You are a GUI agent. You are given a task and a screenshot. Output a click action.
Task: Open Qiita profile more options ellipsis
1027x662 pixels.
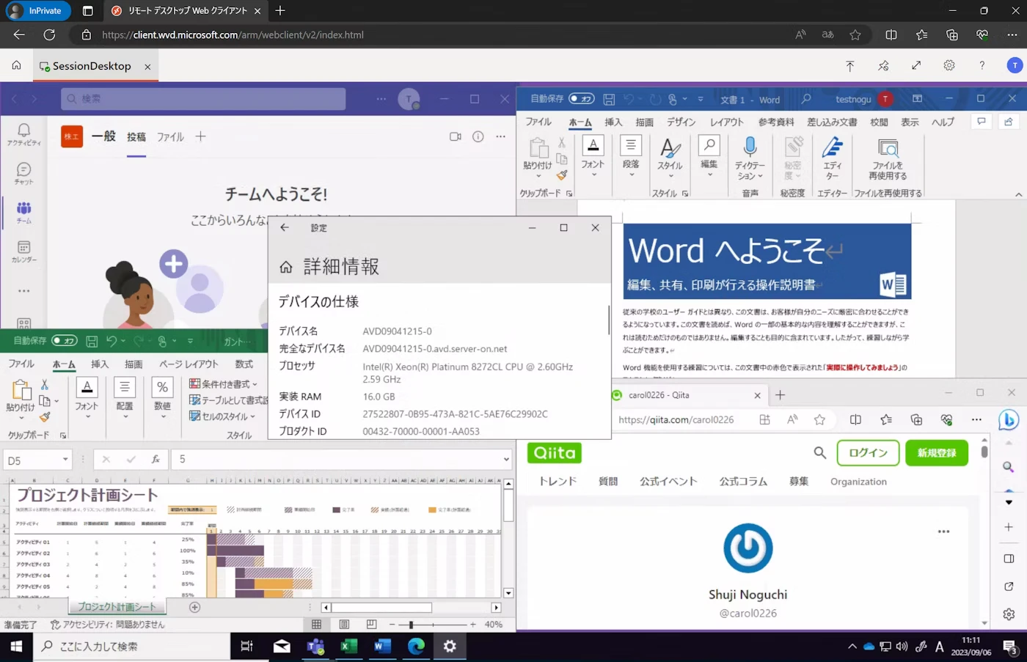pyautogui.click(x=943, y=532)
